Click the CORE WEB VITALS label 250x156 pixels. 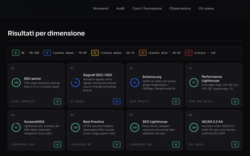point(201,101)
